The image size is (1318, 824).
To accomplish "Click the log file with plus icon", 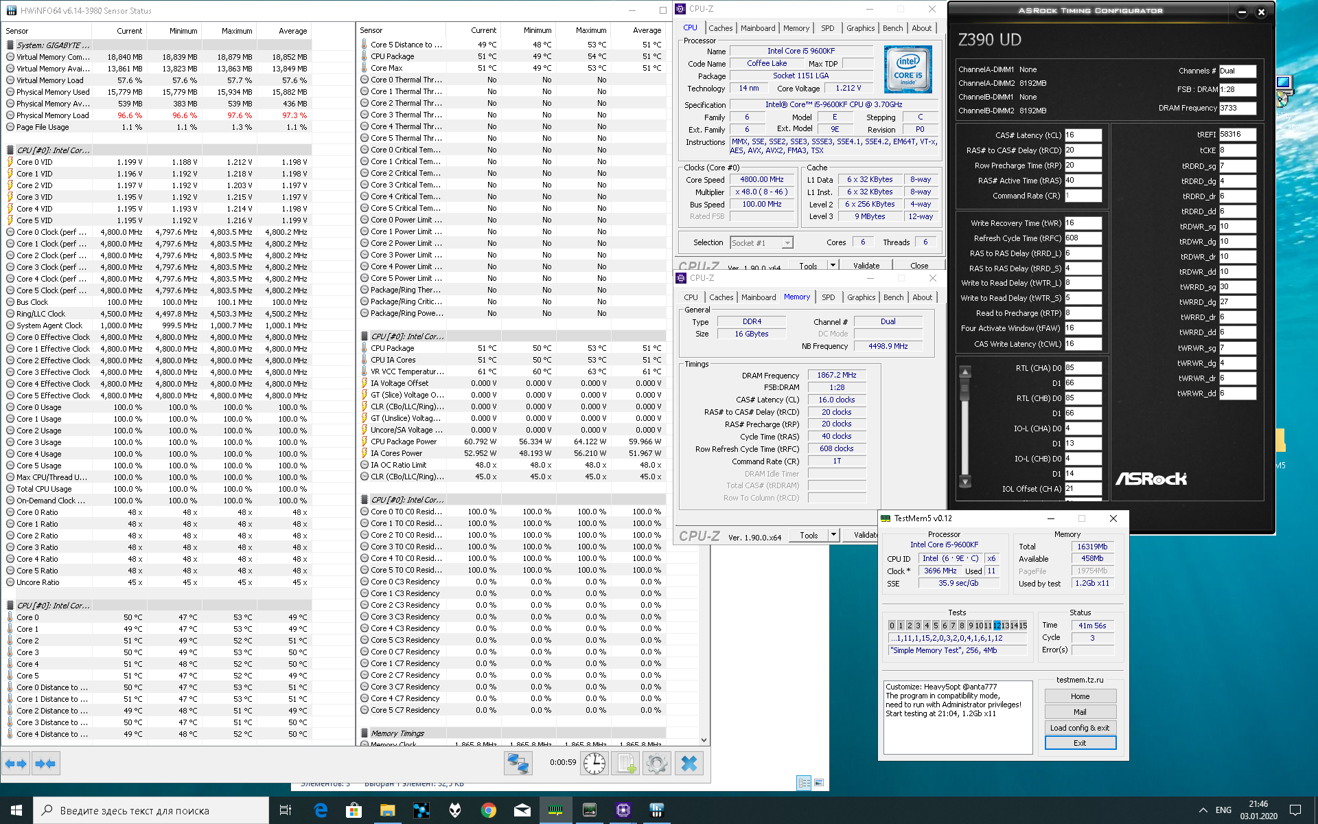I will click(625, 764).
